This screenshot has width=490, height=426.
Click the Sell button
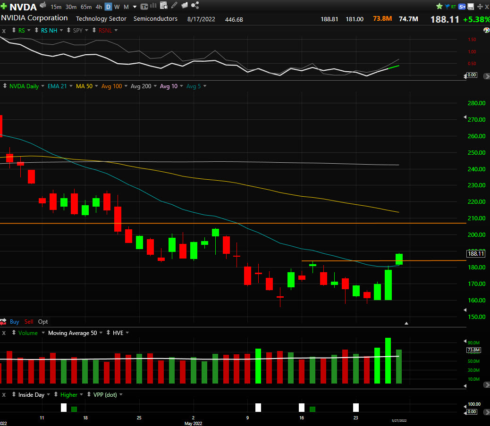pos(29,322)
